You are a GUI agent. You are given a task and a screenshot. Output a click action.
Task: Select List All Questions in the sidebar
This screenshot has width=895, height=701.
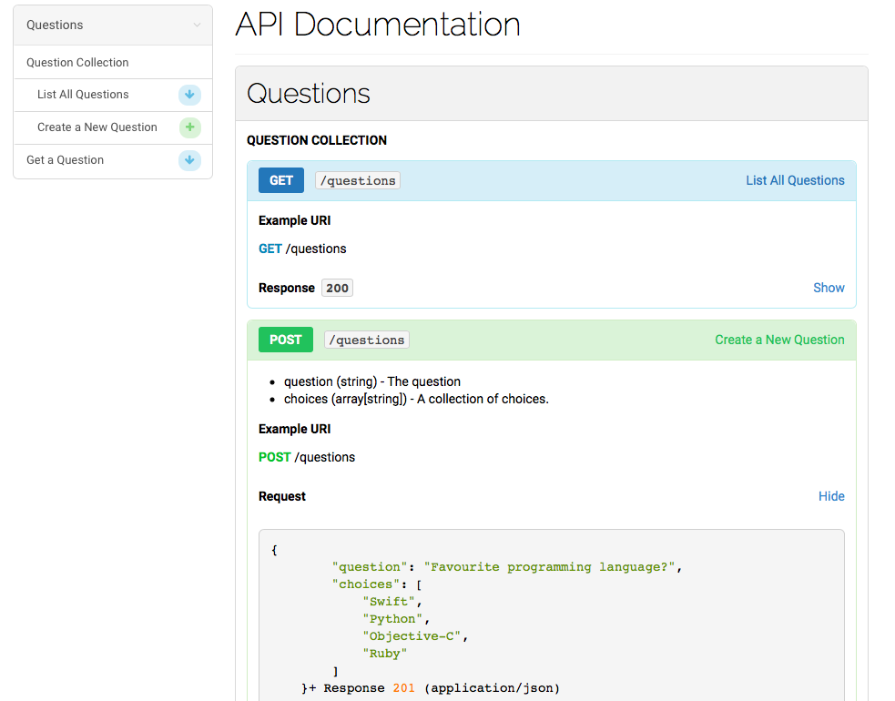tap(83, 95)
